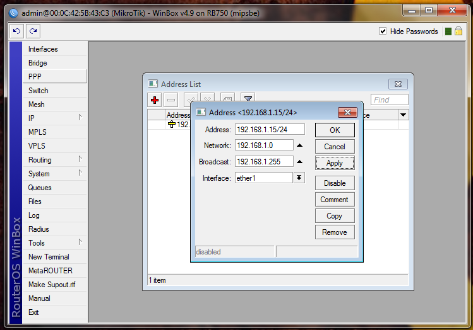Click the Cancel button
473x330 pixels.
[x=335, y=147]
